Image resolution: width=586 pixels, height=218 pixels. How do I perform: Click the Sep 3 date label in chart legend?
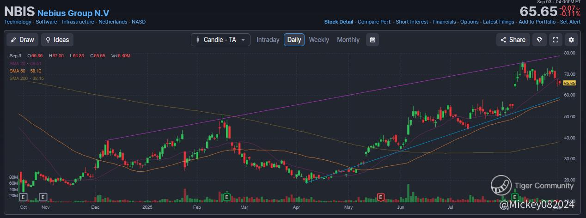click(16, 56)
